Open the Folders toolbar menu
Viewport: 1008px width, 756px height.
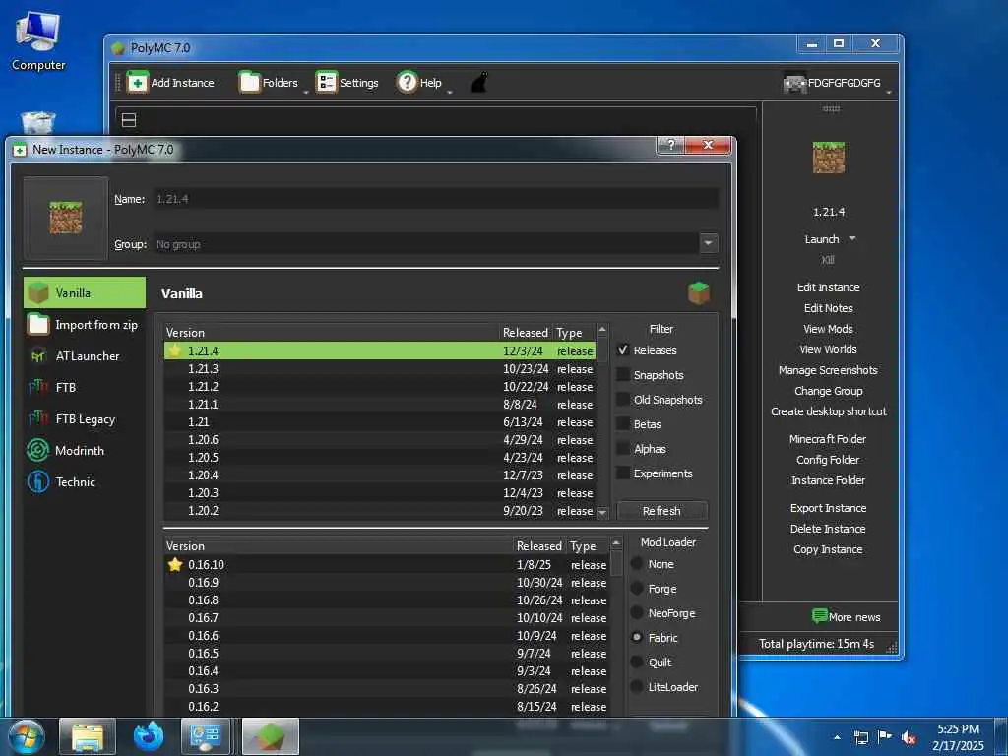click(x=269, y=83)
